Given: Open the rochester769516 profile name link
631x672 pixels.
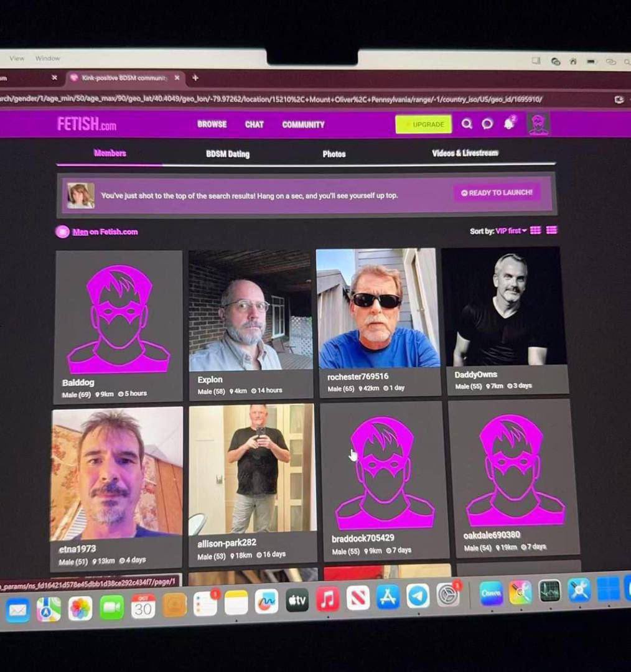Looking at the screenshot, I should (358, 376).
